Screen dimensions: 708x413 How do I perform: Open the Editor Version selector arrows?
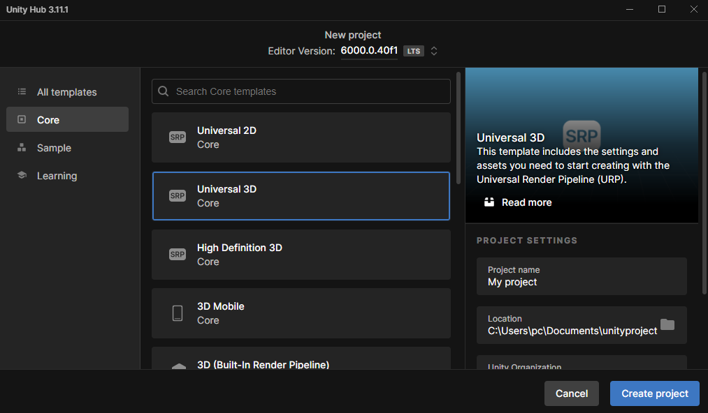pos(434,51)
